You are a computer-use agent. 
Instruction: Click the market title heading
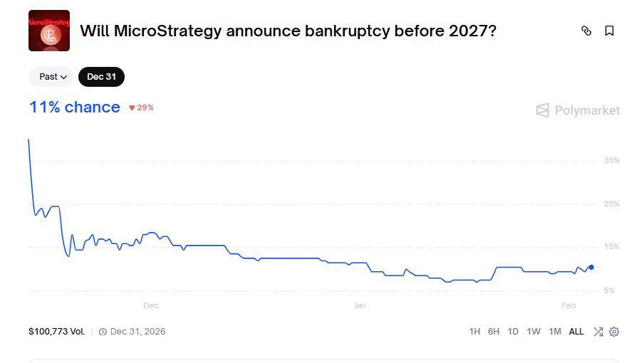pyautogui.click(x=288, y=31)
